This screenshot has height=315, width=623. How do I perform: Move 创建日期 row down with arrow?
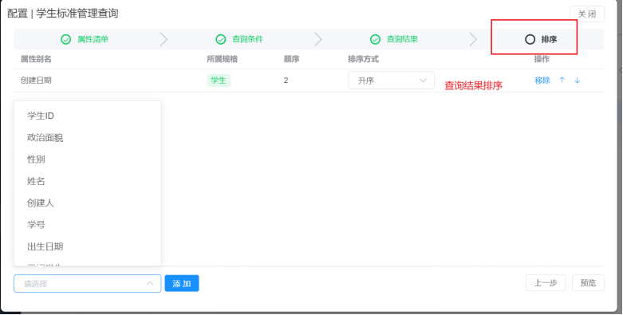(578, 81)
